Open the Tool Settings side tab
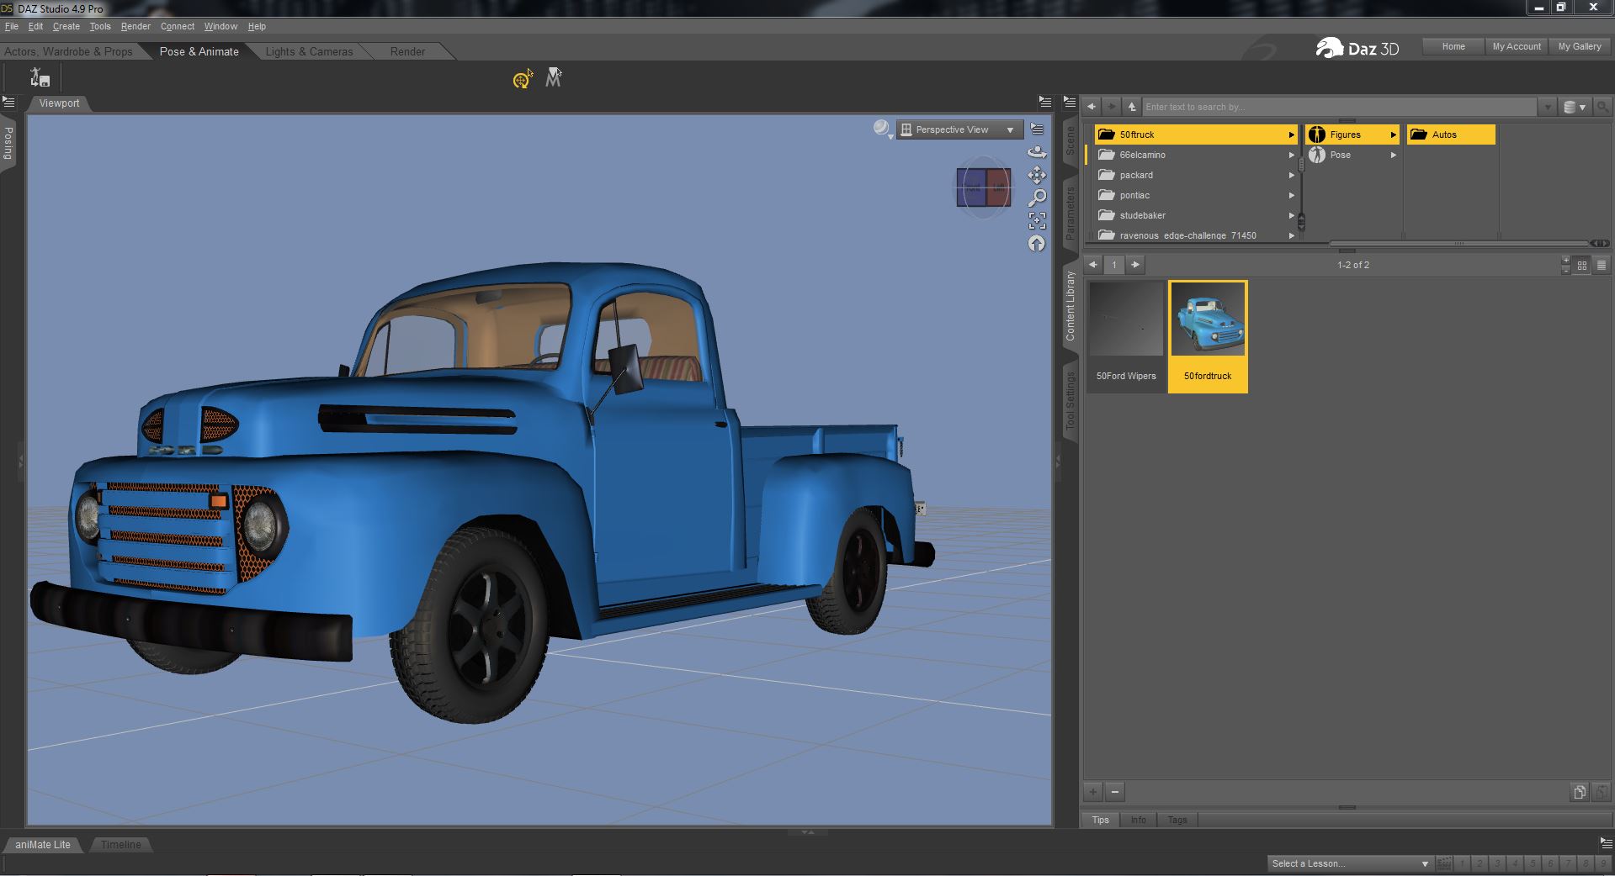The image size is (1615, 876). pos(1070,400)
